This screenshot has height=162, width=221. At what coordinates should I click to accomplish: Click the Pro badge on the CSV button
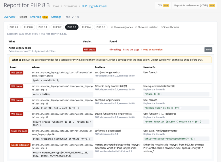point(166,5)
